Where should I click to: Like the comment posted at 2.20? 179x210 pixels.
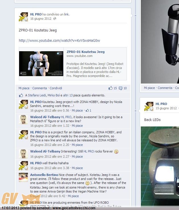(77, 145)
